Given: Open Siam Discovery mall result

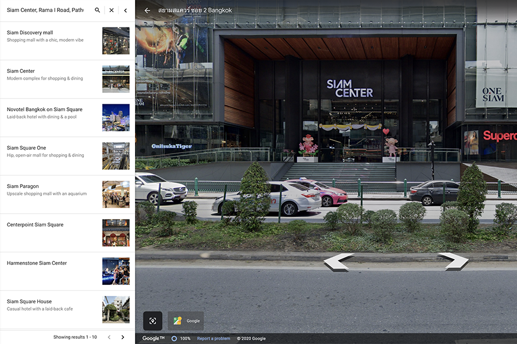Looking at the screenshot, I should click(52, 37).
